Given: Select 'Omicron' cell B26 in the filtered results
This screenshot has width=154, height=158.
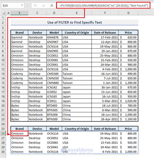Looking at the screenshot, I should [x=19, y=134].
